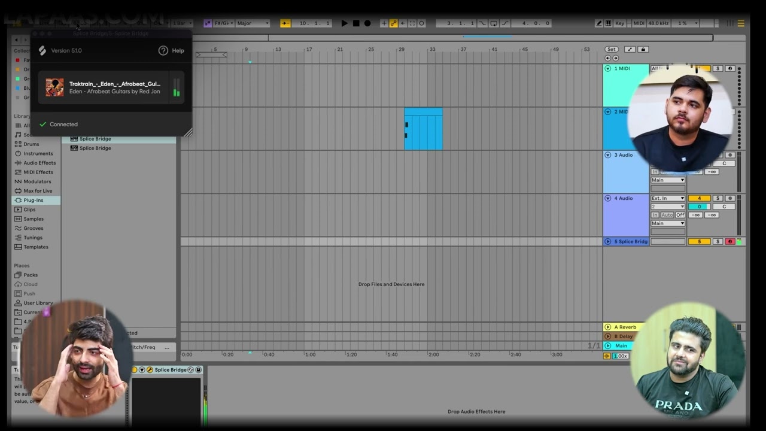Viewport: 766px width, 431px height.
Task: Set 4 Audio monitor to Off
Action: click(x=680, y=215)
